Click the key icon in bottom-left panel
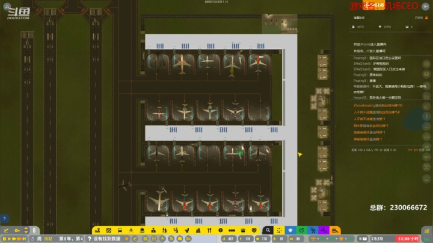 [x=17, y=230]
